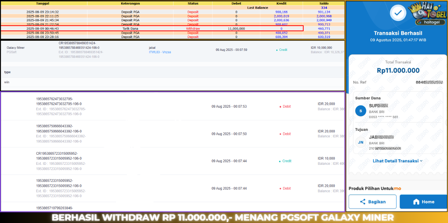The image size is (448, 223).
Task: Click the type label
Action: pyautogui.click(x=7, y=72)
